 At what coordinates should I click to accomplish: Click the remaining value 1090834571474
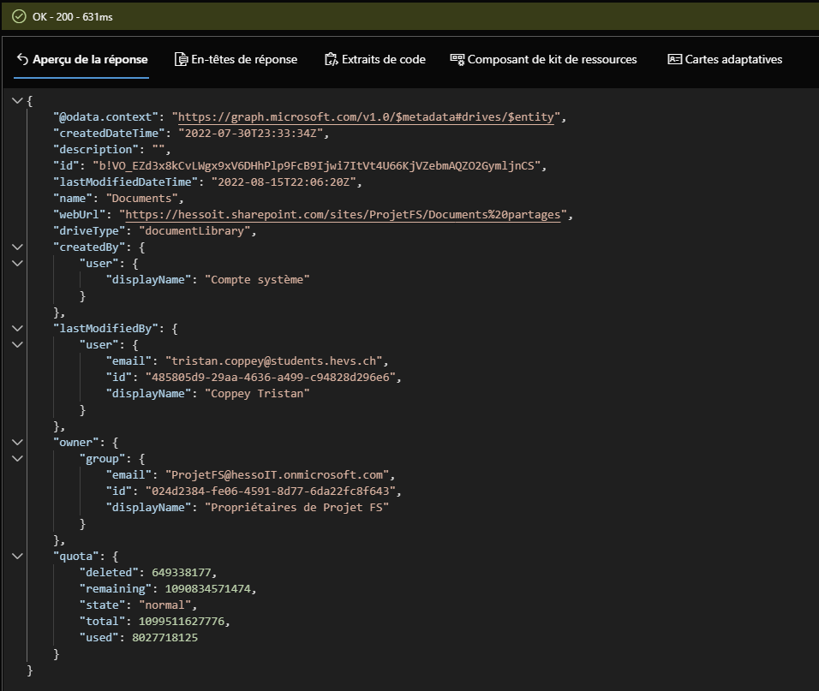[x=208, y=589]
